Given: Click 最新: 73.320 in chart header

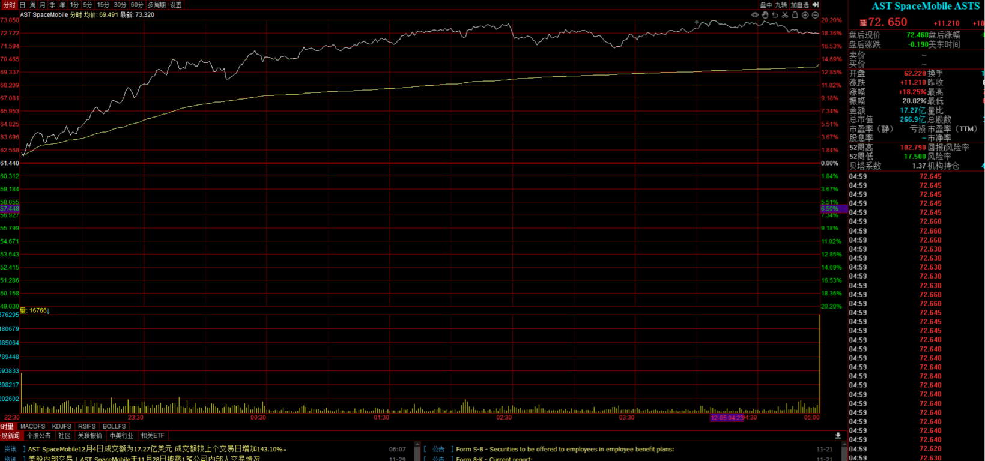Looking at the screenshot, I should [137, 15].
